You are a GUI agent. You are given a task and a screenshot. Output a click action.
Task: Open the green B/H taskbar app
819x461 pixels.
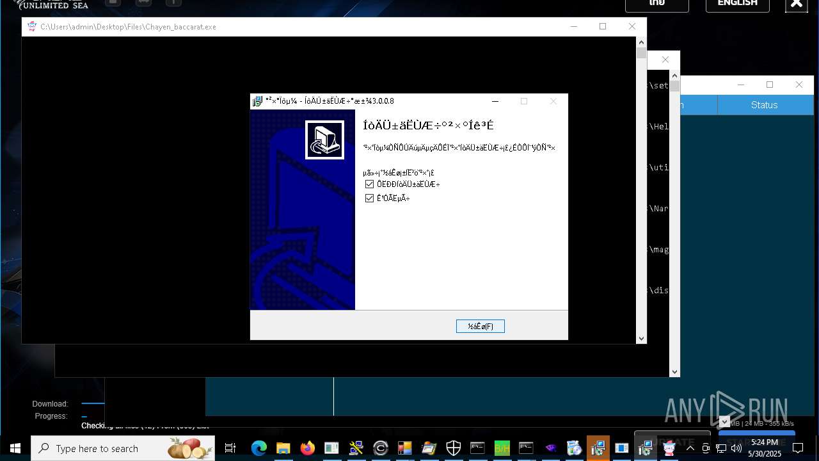point(502,448)
